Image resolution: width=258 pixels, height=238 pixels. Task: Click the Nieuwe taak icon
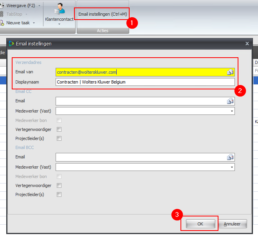point(2,23)
